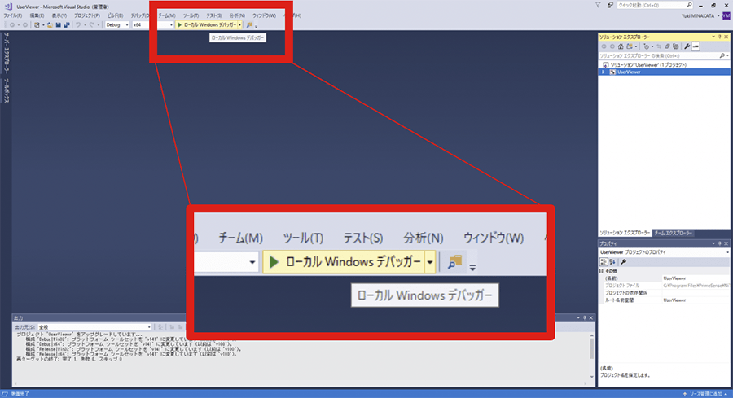Open the ツールボックス side tab
This screenshot has height=398, width=733.
coord(6,90)
